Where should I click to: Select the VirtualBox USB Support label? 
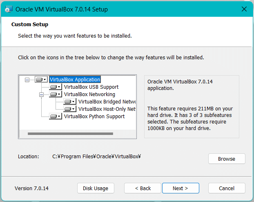click(x=91, y=87)
